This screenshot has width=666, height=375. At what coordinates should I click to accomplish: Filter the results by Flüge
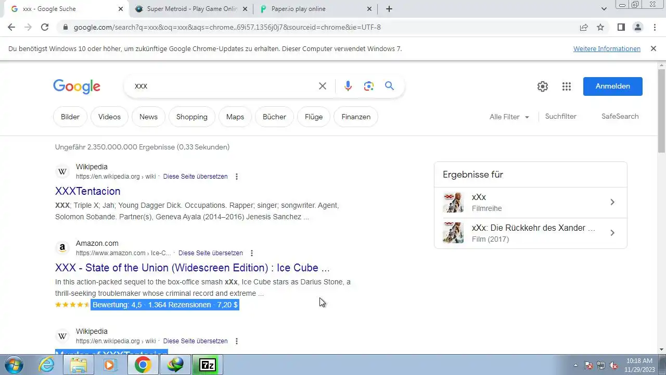[x=314, y=117]
